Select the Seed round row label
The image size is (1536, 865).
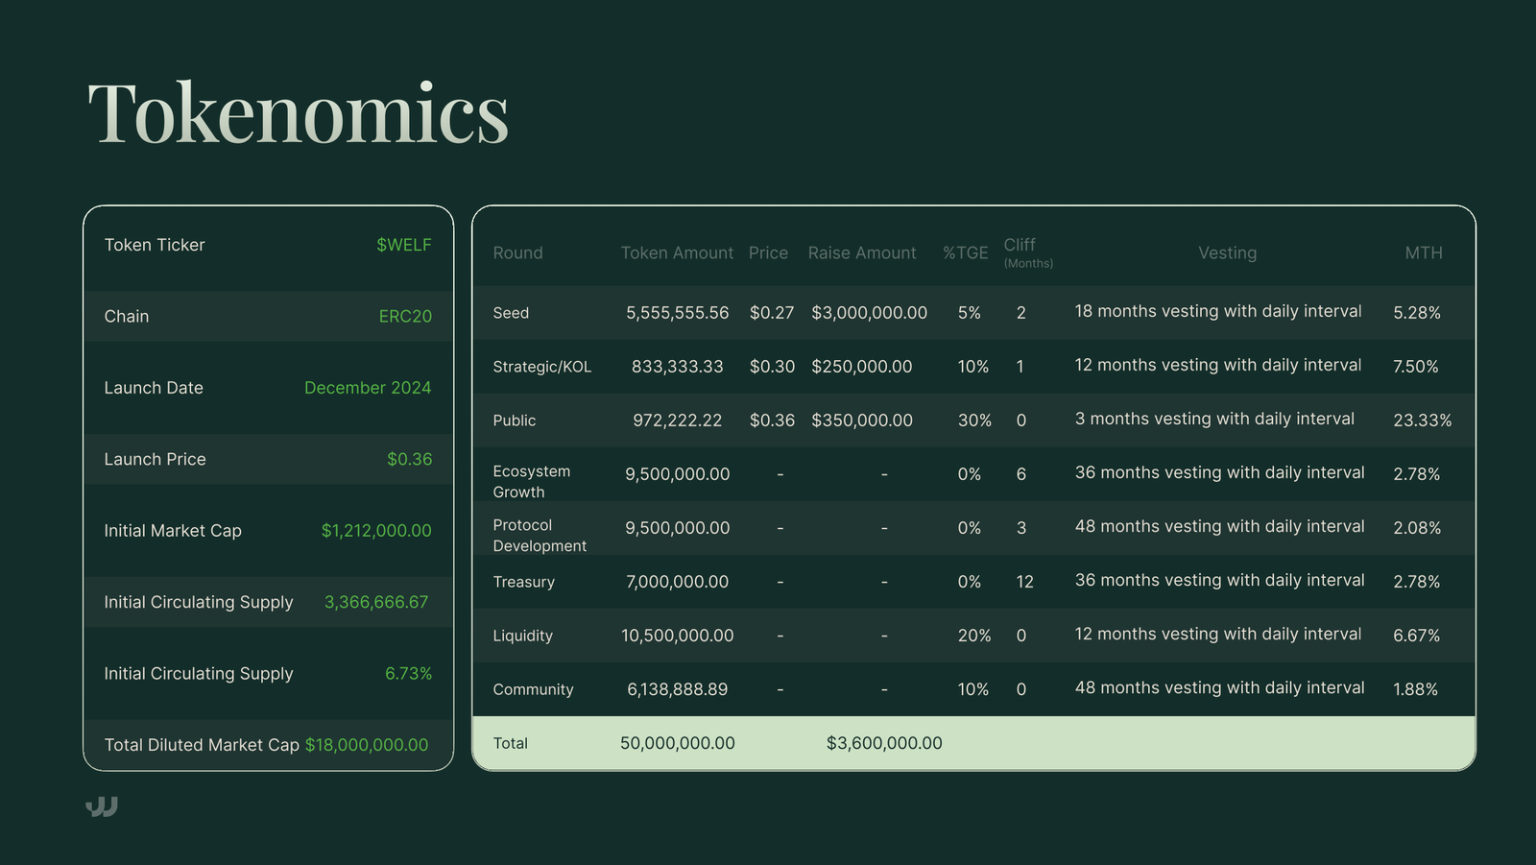tap(511, 313)
